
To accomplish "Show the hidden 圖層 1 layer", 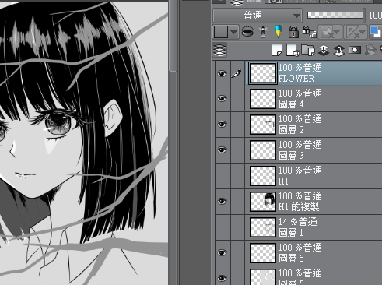I will (223, 227).
